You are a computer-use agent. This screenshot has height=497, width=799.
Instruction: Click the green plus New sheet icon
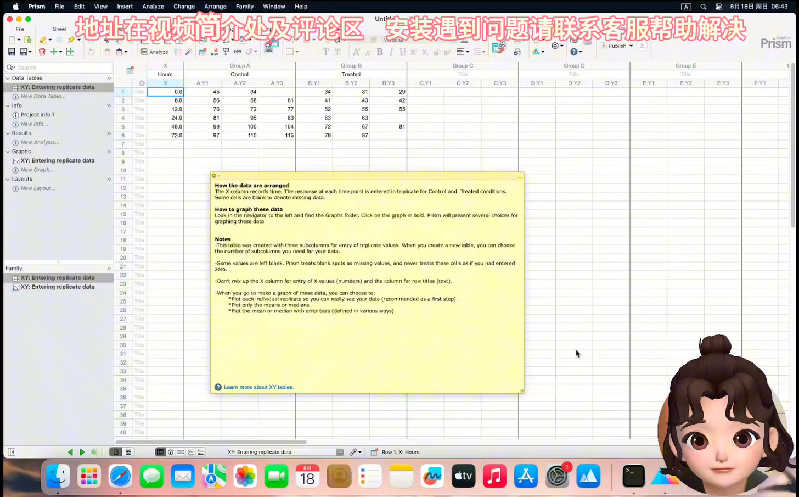pyautogui.click(x=54, y=52)
